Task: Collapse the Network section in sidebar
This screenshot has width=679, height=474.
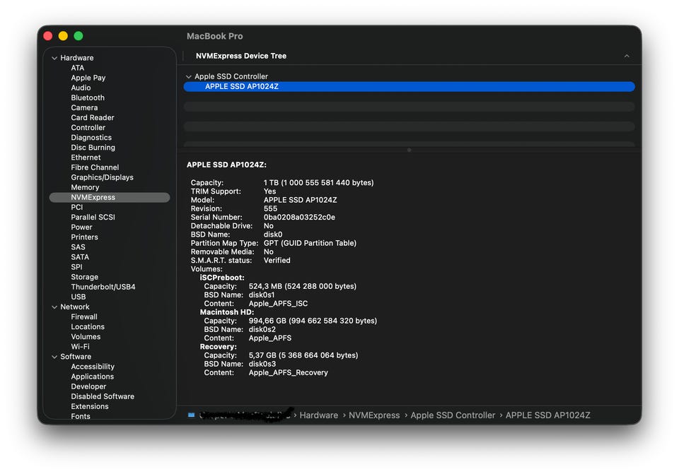Action: click(x=54, y=307)
